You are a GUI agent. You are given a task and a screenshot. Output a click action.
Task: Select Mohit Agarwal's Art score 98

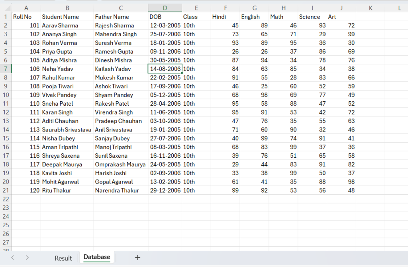click(x=341, y=182)
